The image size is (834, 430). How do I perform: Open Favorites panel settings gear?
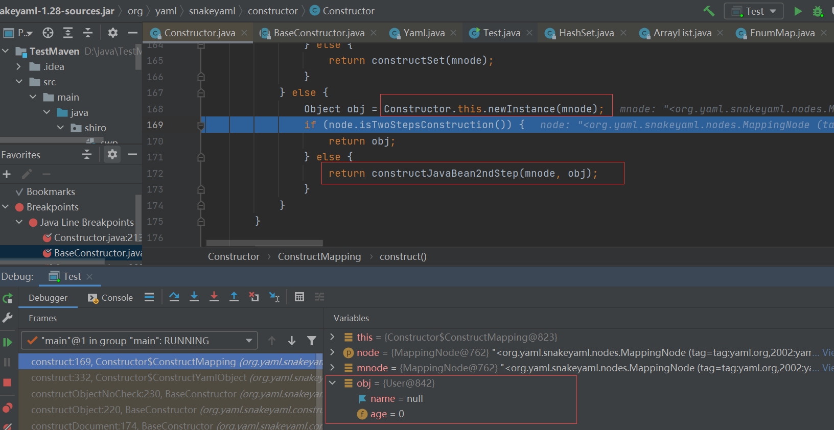112,154
